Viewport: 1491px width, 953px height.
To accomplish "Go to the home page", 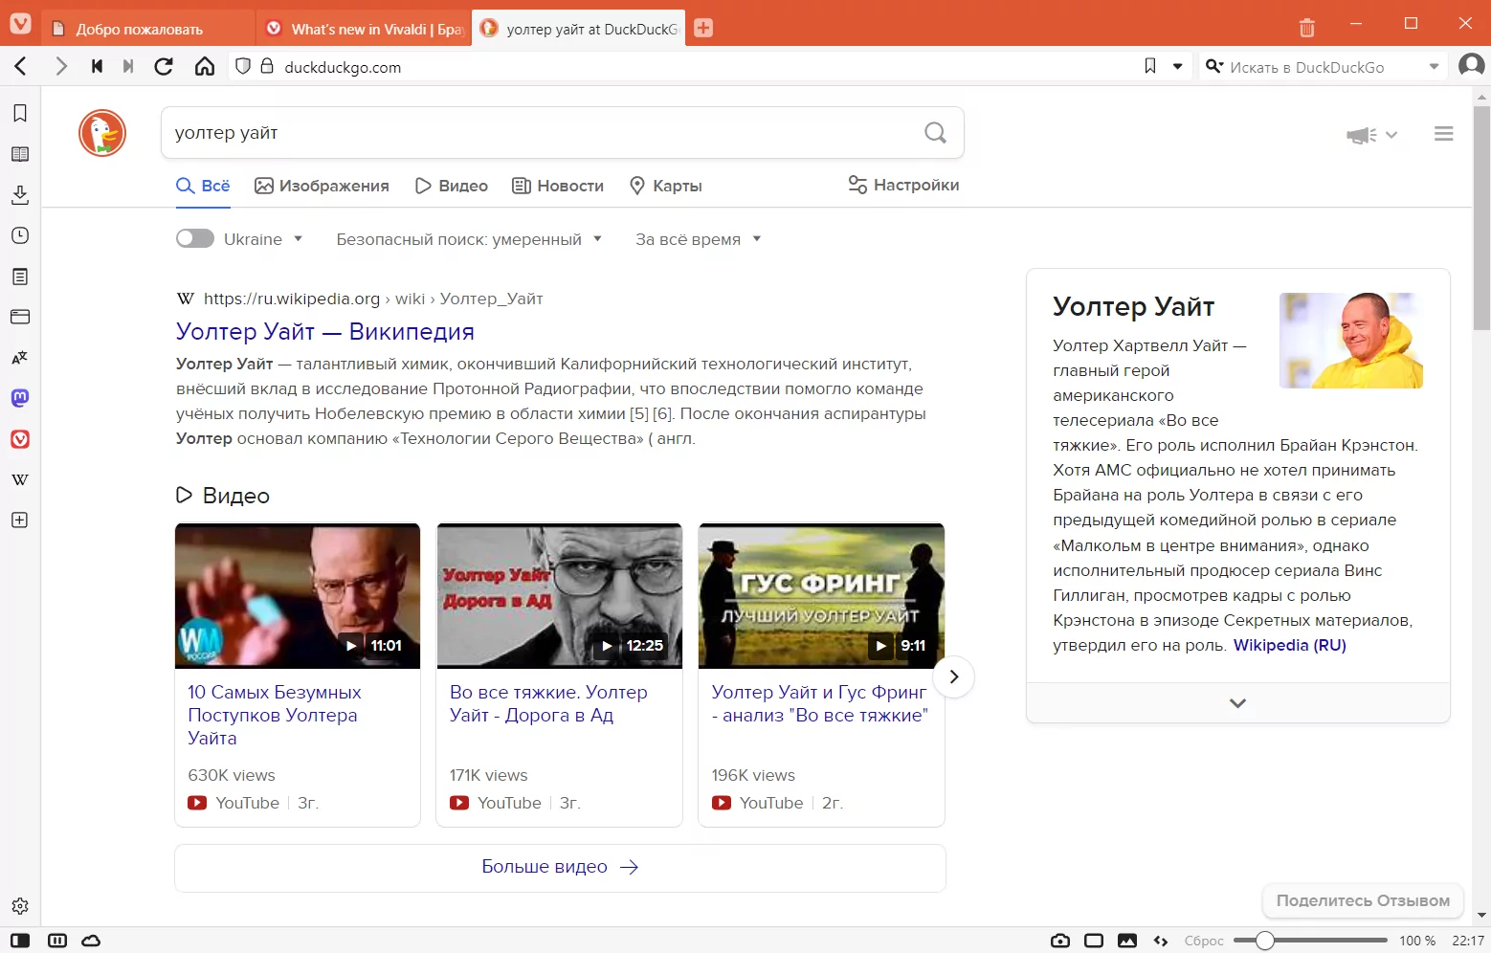I will [205, 66].
